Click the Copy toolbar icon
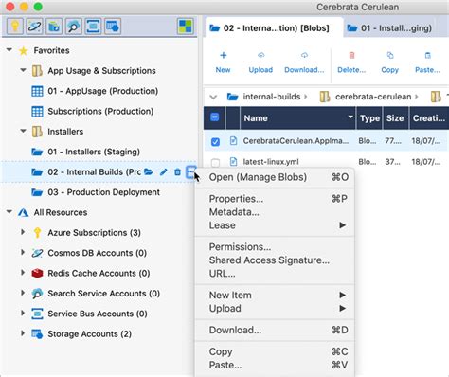 [x=390, y=55]
